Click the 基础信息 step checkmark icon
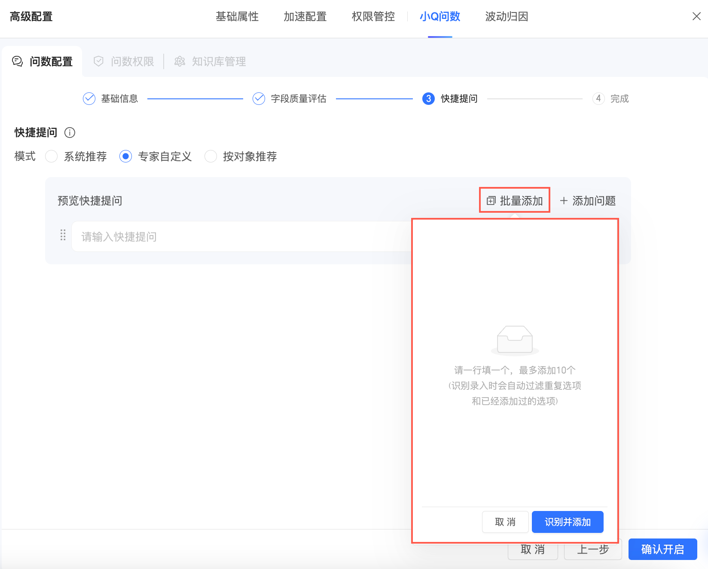The height and width of the screenshot is (569, 708). click(89, 99)
